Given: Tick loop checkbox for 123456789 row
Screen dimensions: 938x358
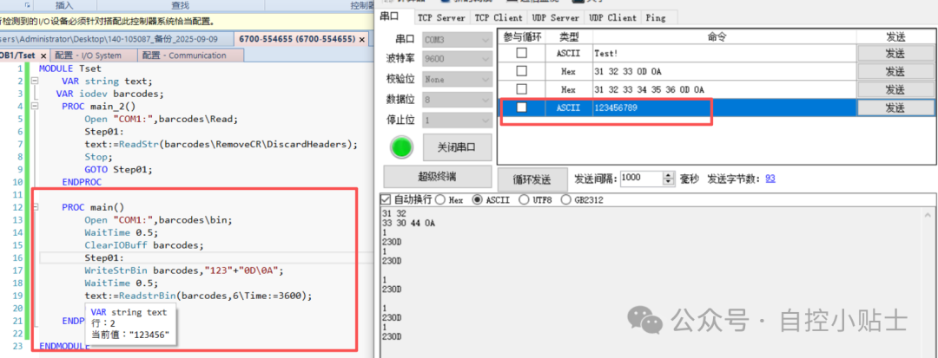Looking at the screenshot, I should pos(522,107).
